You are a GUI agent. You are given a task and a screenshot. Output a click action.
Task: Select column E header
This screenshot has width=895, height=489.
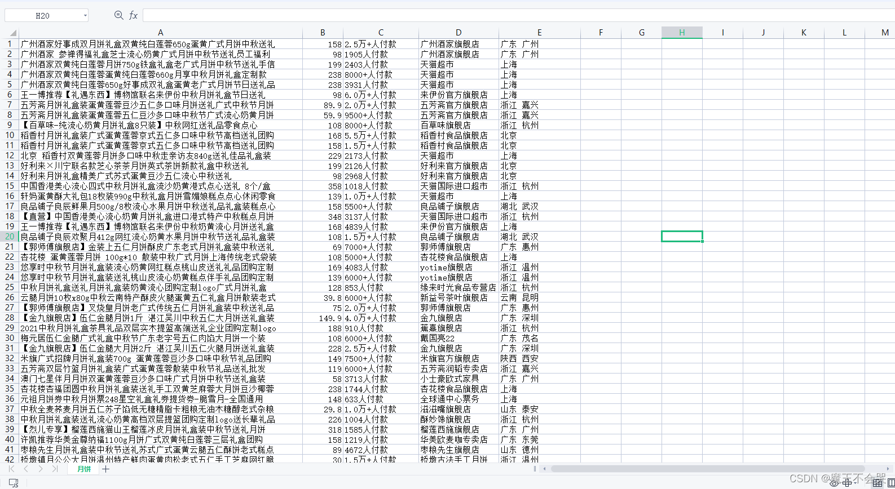pyautogui.click(x=539, y=33)
